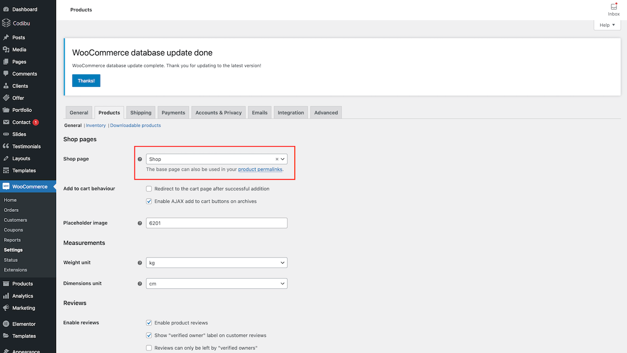Open the Shop page dropdown
The image size is (627, 353).
[216, 159]
